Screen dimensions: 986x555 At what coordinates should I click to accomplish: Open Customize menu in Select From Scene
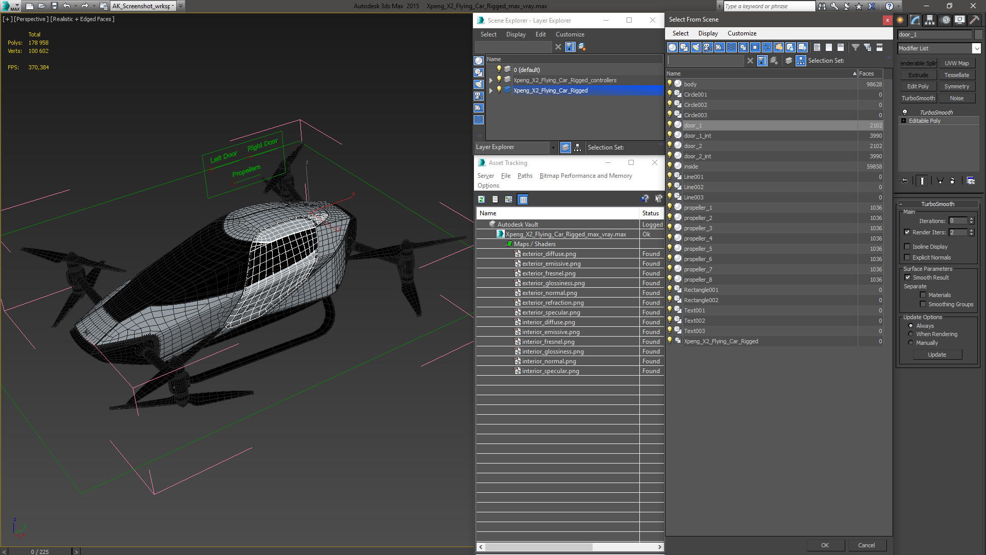pyautogui.click(x=742, y=33)
